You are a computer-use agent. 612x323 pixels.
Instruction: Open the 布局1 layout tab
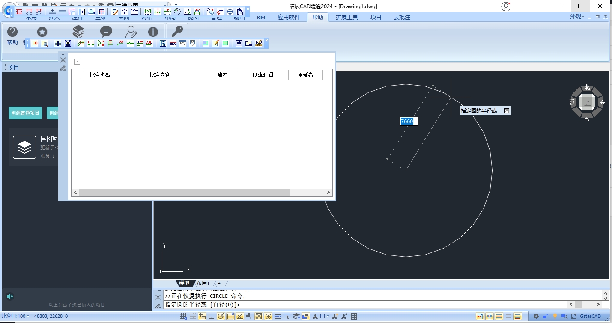tap(203, 283)
